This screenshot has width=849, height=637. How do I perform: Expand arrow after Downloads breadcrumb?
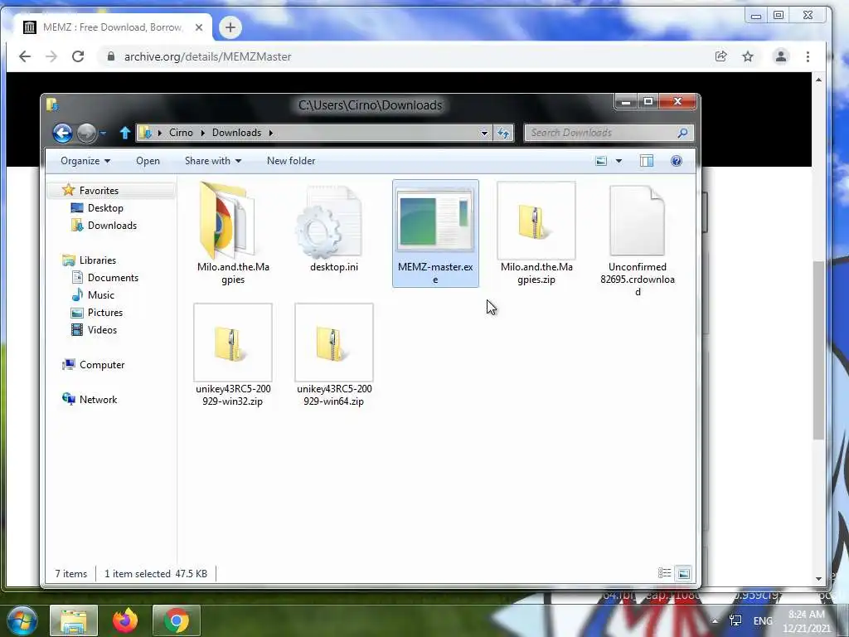click(271, 133)
